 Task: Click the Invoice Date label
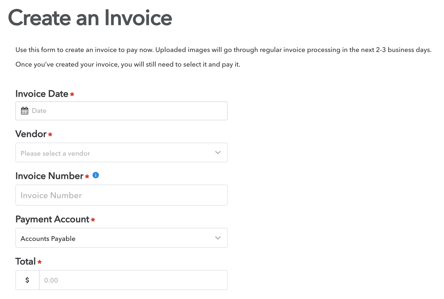pos(42,94)
